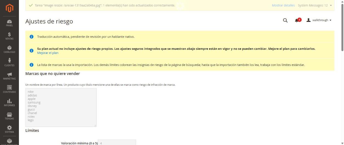Click the green checkmark success icon
Screen dimensions: 344x145
(30, 5)
